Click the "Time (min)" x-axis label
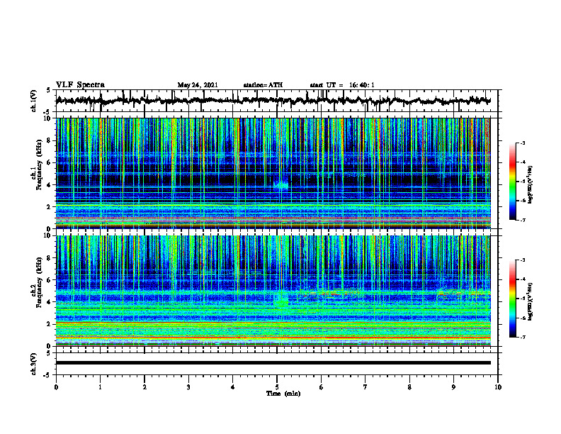This screenshot has width=561, height=434. [283, 394]
